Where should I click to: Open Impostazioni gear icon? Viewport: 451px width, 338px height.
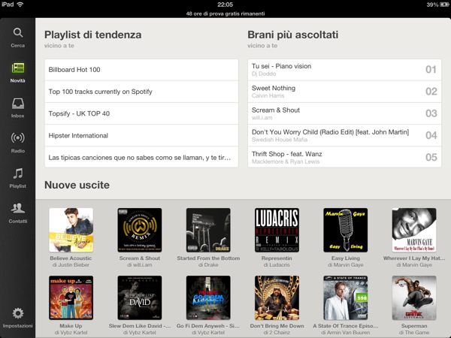pos(17,315)
